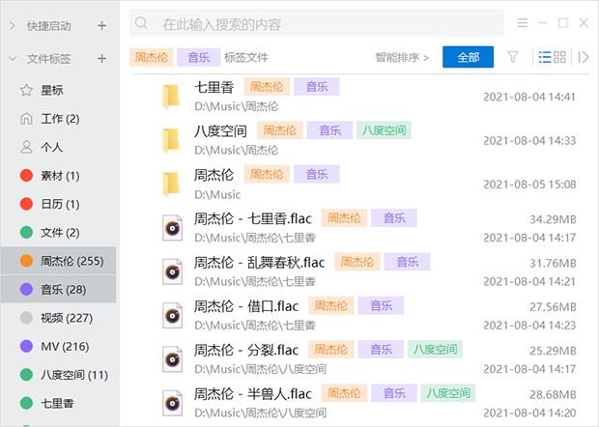Click the search magnifier icon
The image size is (599, 427).
[x=141, y=23]
